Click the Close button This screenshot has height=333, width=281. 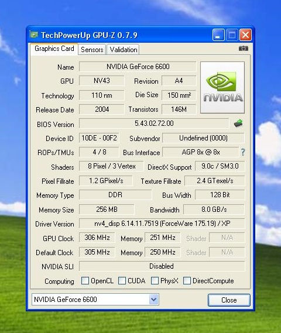pos(229,300)
